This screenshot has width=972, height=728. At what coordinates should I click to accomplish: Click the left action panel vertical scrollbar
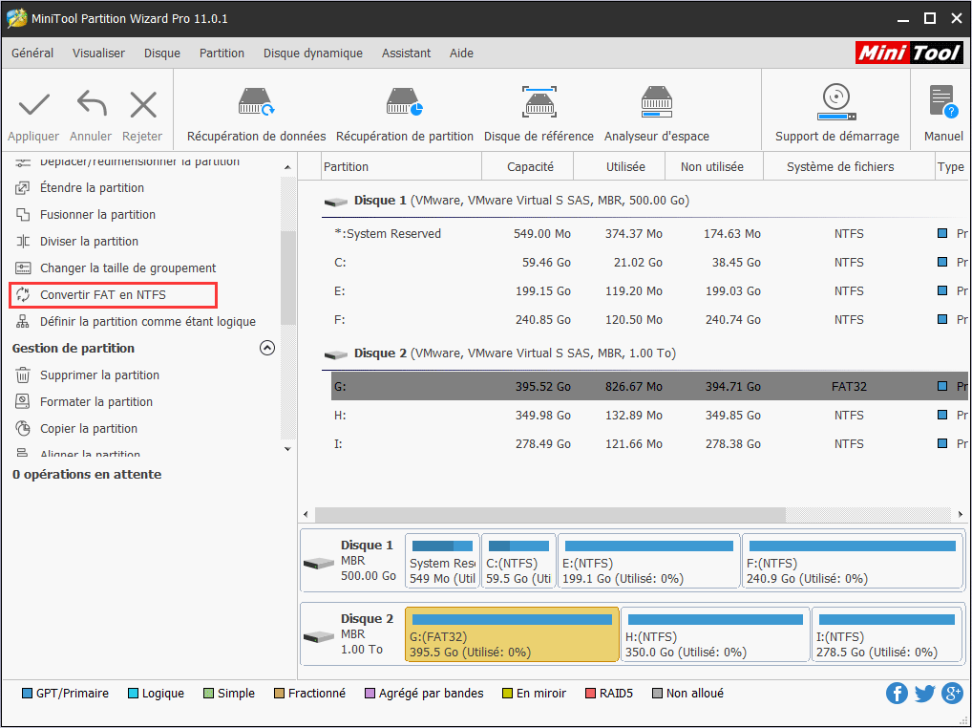[287, 278]
